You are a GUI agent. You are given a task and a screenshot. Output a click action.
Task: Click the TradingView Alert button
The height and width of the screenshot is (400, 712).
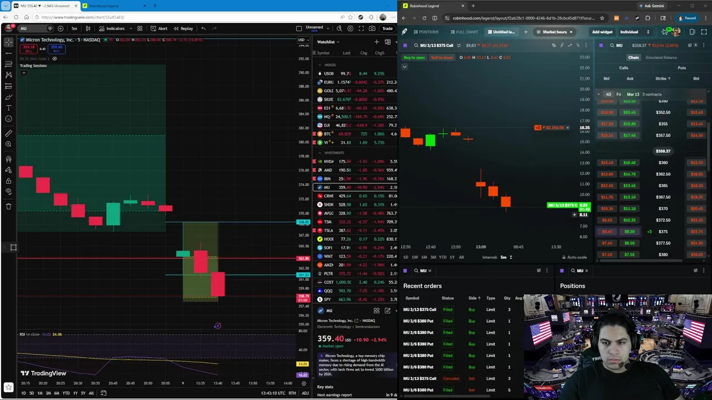pyautogui.click(x=159, y=28)
